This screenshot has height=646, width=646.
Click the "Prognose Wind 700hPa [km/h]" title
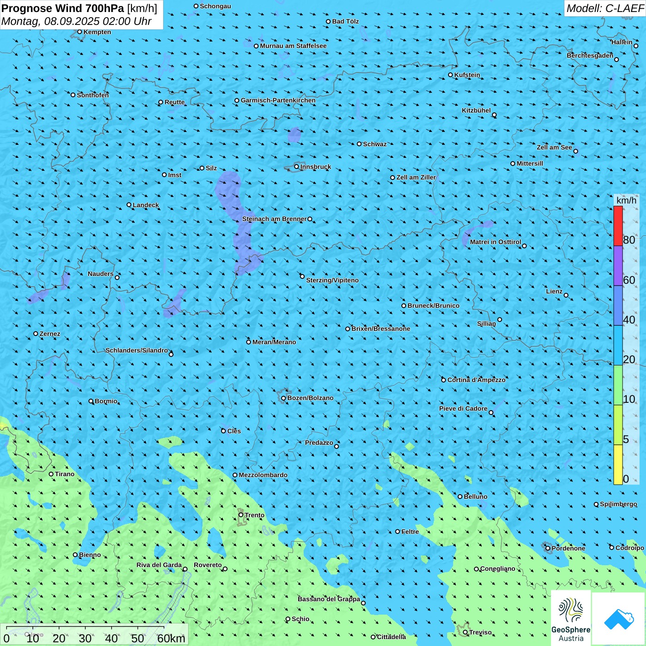click(79, 8)
